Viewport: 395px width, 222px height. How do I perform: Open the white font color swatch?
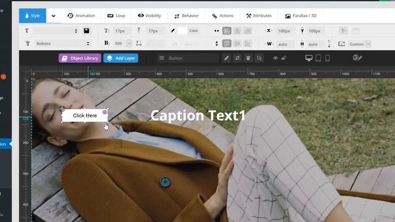(x=182, y=31)
